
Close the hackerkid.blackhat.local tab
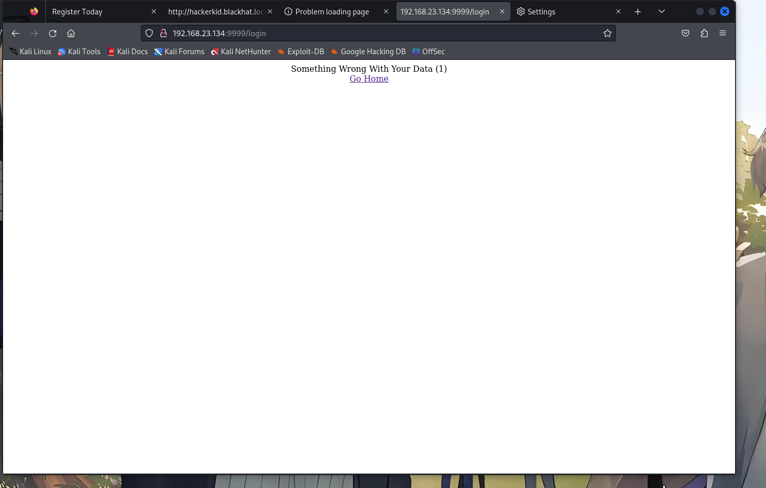tap(270, 12)
